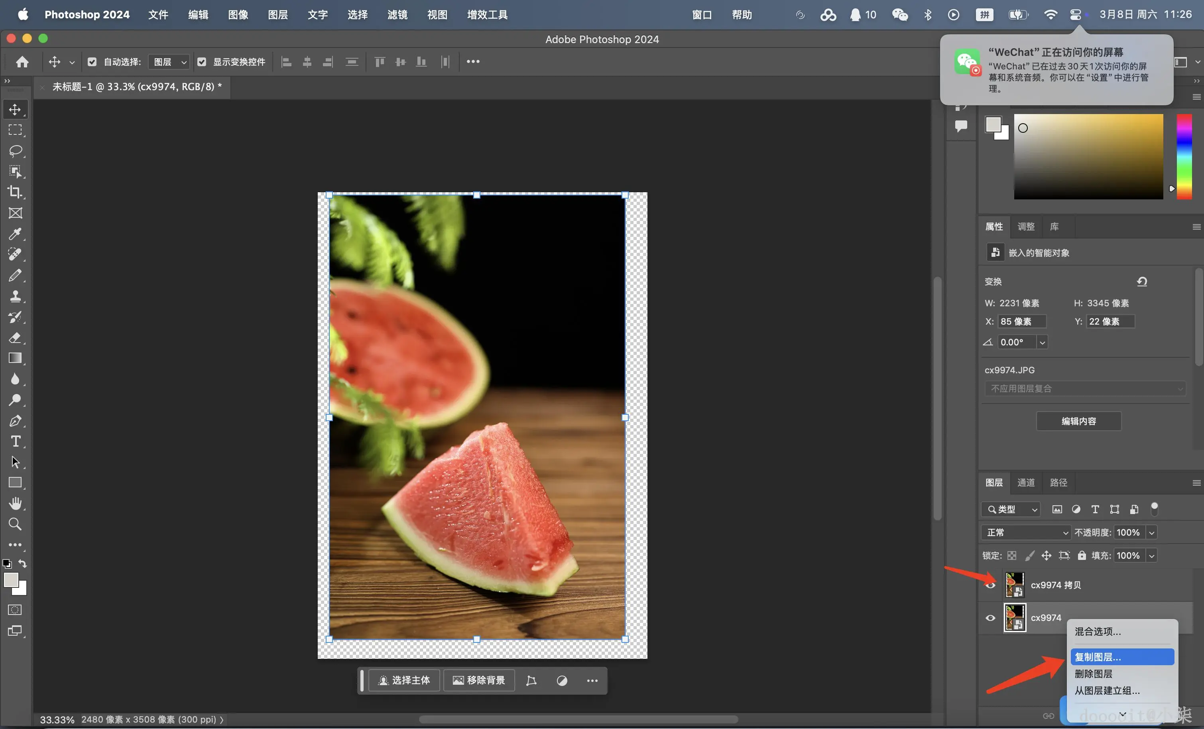The height and width of the screenshot is (729, 1204).
Task: Reset transform in Properties panel
Action: point(1142,282)
